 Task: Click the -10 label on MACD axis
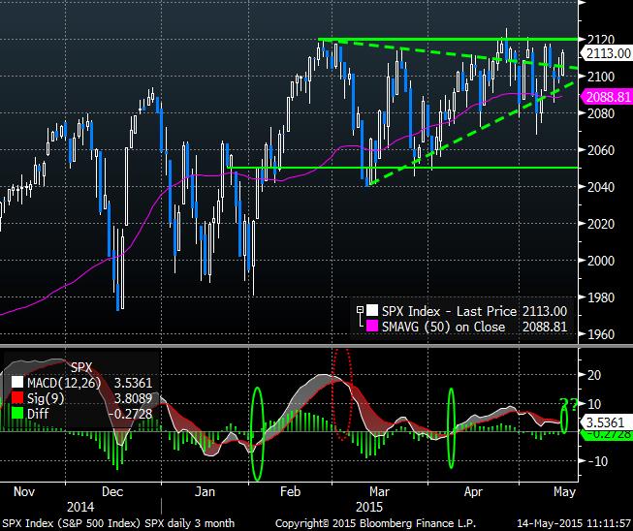click(598, 461)
